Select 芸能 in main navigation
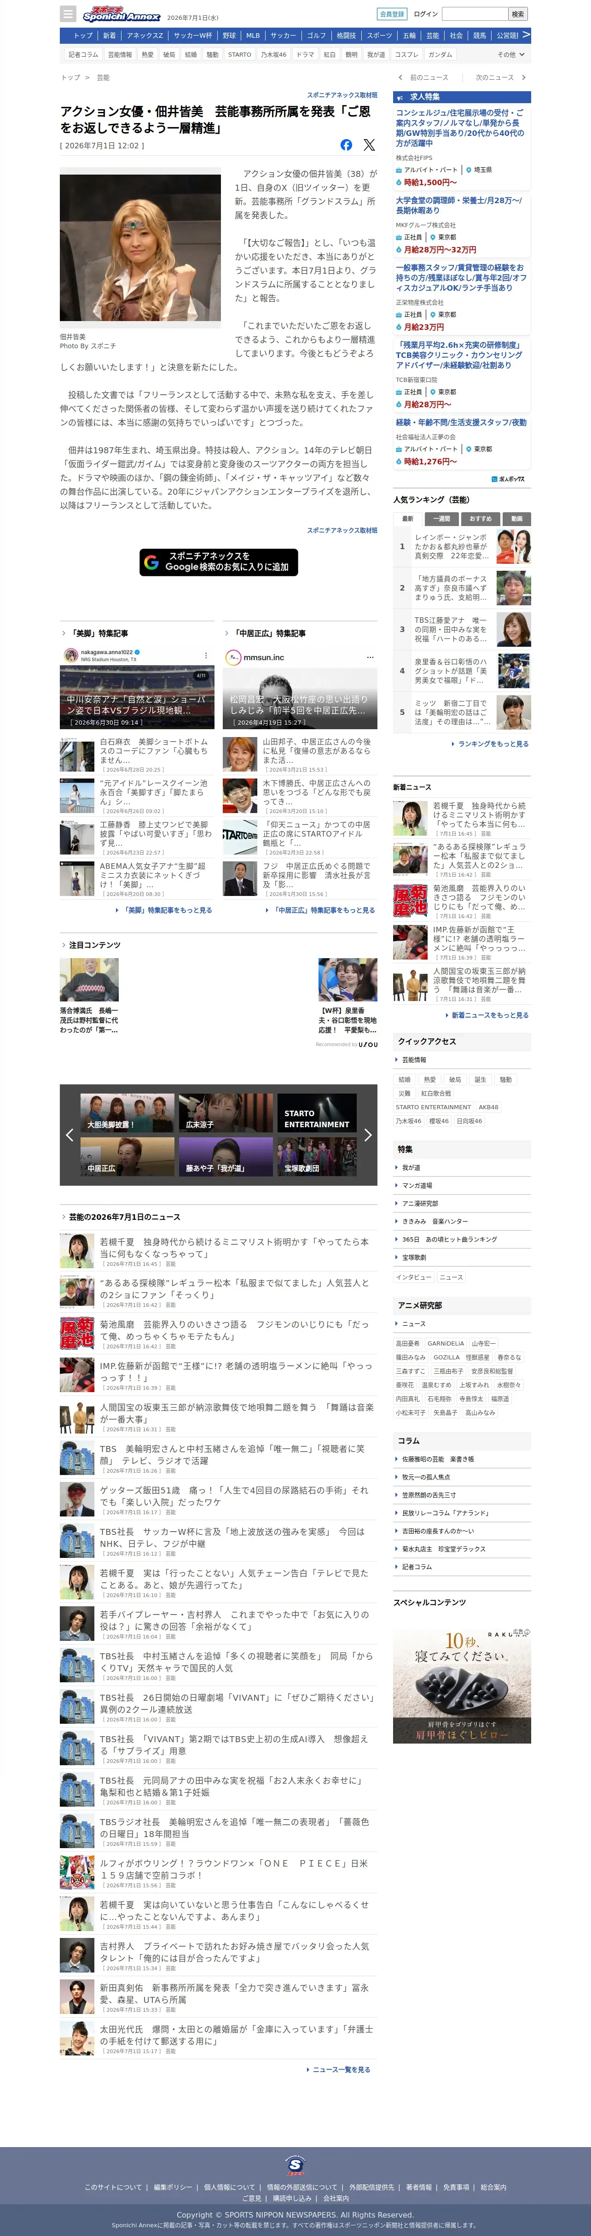Image resolution: width=591 pixels, height=2236 pixels. 432,35
